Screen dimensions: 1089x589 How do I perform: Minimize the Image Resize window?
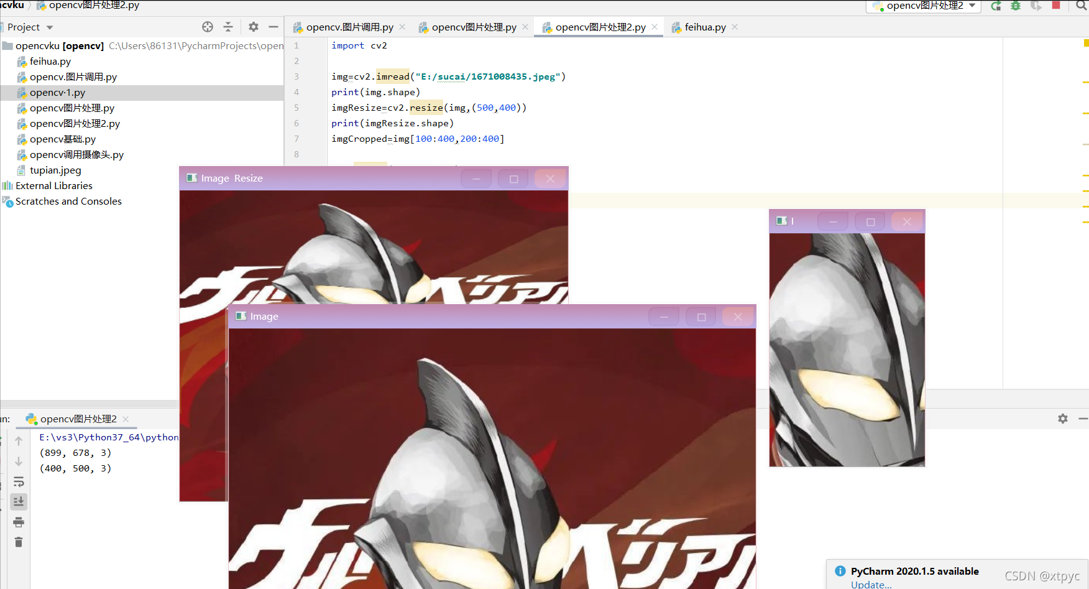point(476,179)
